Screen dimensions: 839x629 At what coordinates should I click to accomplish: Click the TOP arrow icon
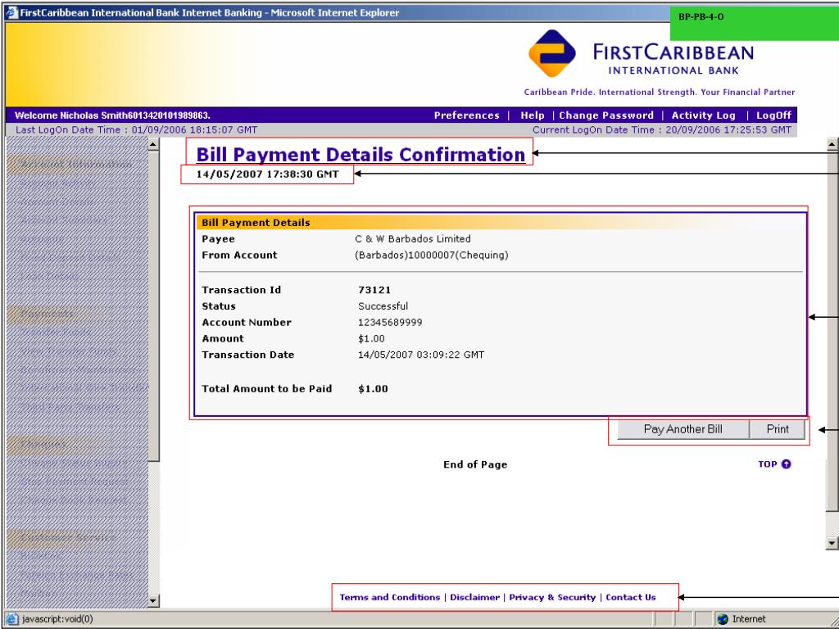(x=786, y=464)
